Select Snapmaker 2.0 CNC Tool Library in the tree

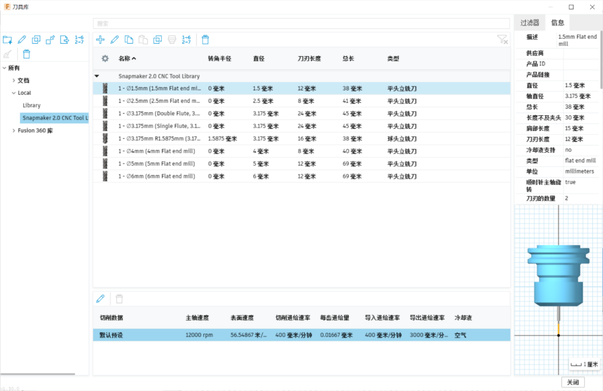(x=54, y=118)
